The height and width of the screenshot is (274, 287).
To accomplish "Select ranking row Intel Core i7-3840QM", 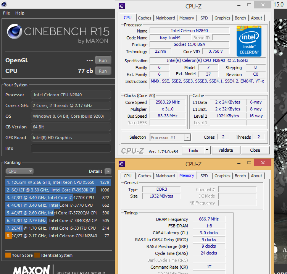I will click(x=58, y=220).
